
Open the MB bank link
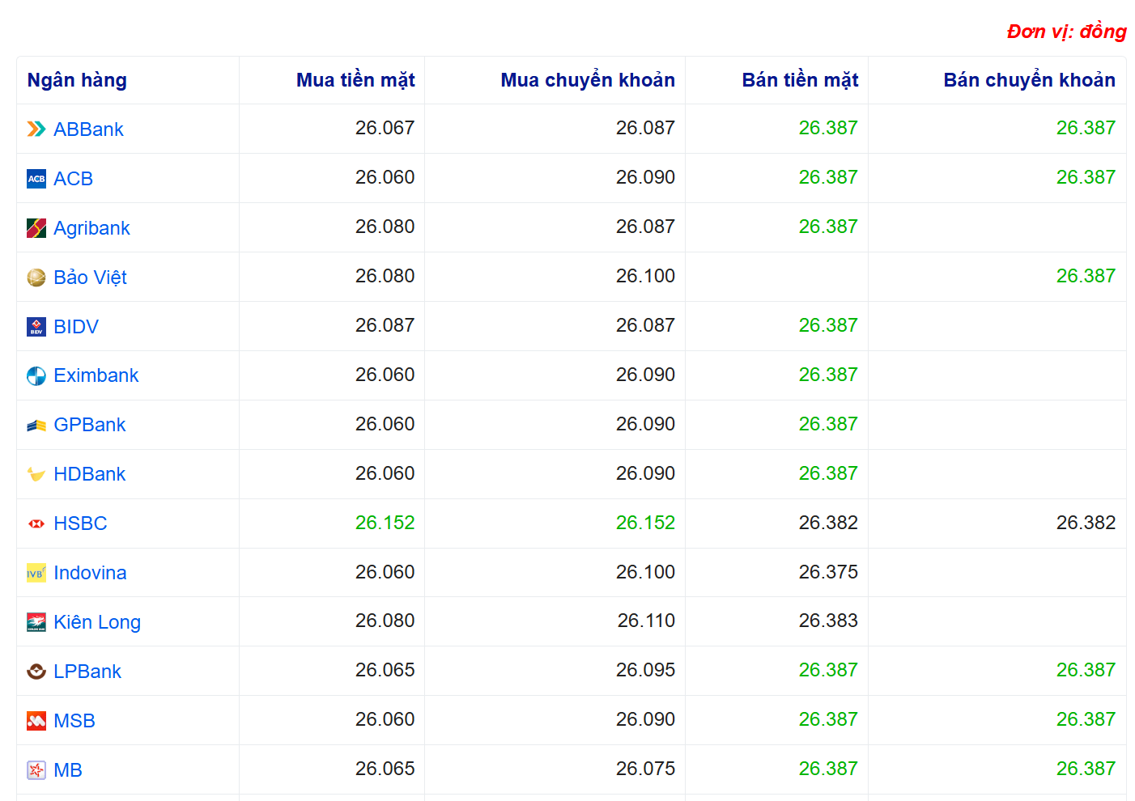tap(68, 770)
